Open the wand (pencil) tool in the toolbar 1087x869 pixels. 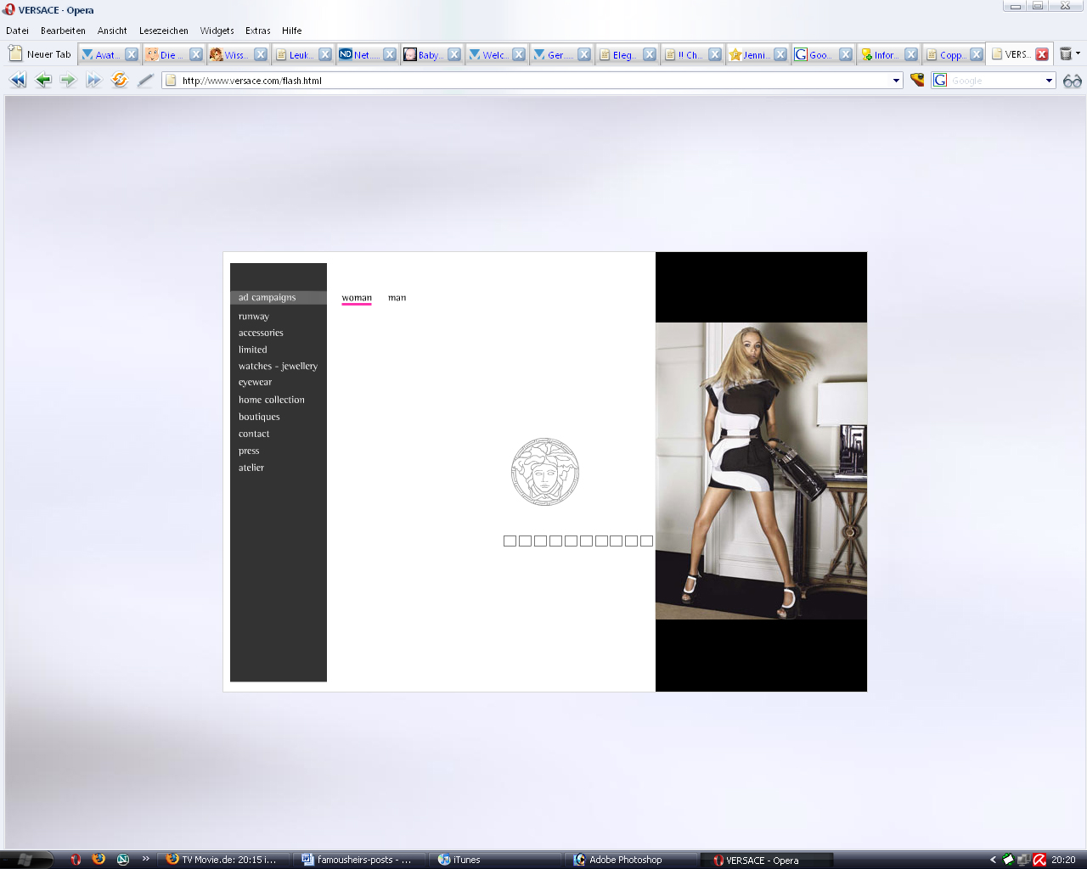(145, 80)
